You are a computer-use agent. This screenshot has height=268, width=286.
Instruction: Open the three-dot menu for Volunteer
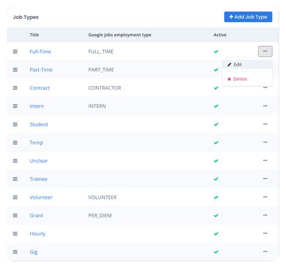(265, 197)
